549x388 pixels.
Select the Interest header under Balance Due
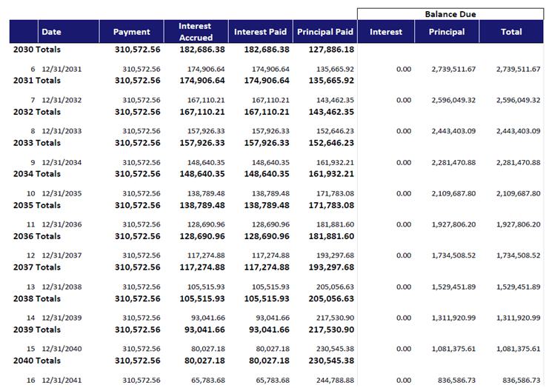coord(386,32)
